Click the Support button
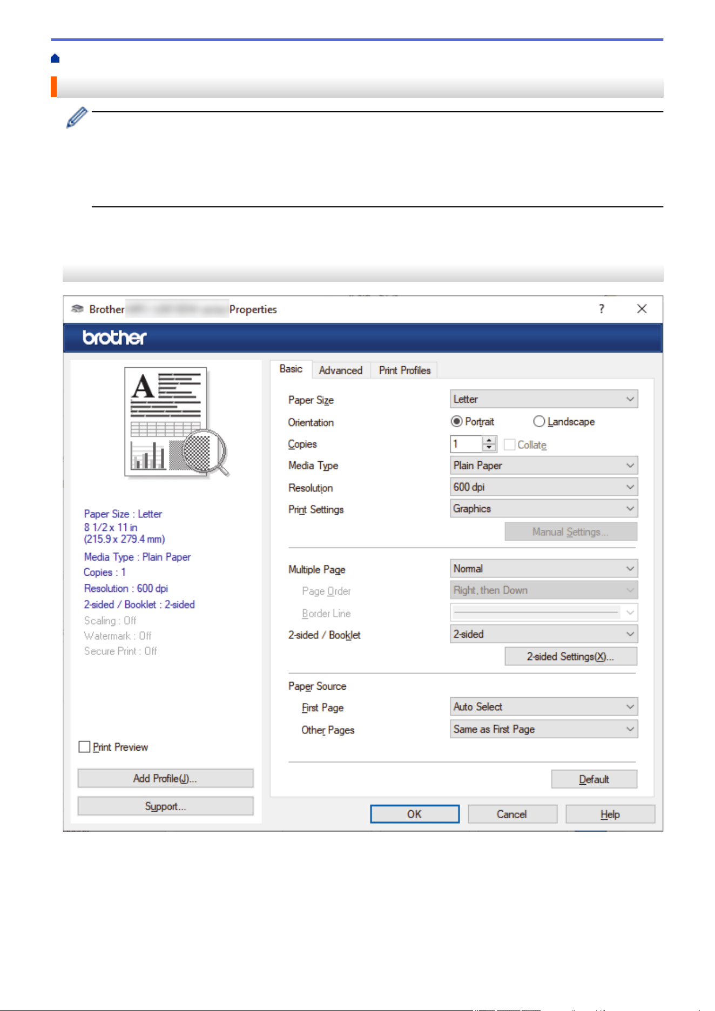Image resolution: width=715 pixels, height=1011 pixels. pyautogui.click(x=165, y=806)
